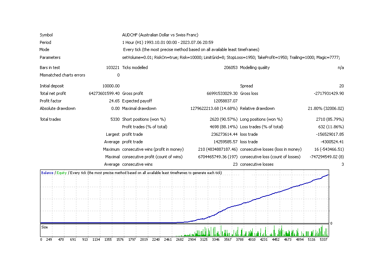This screenshot has height=270, width=383.
Task: Click consecutive profit value 6704465749.36 (197)
Action: pyautogui.click(x=218, y=157)
